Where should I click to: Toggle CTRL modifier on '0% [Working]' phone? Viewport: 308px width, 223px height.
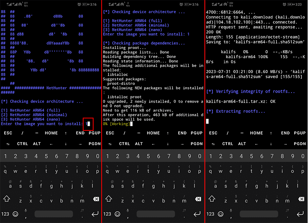[x=124, y=144]
